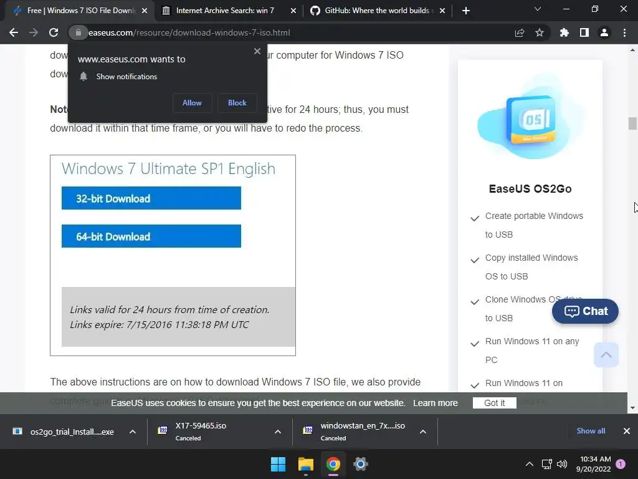This screenshot has width=638, height=479.
Task: Share this page using the share icon
Action: point(520,32)
